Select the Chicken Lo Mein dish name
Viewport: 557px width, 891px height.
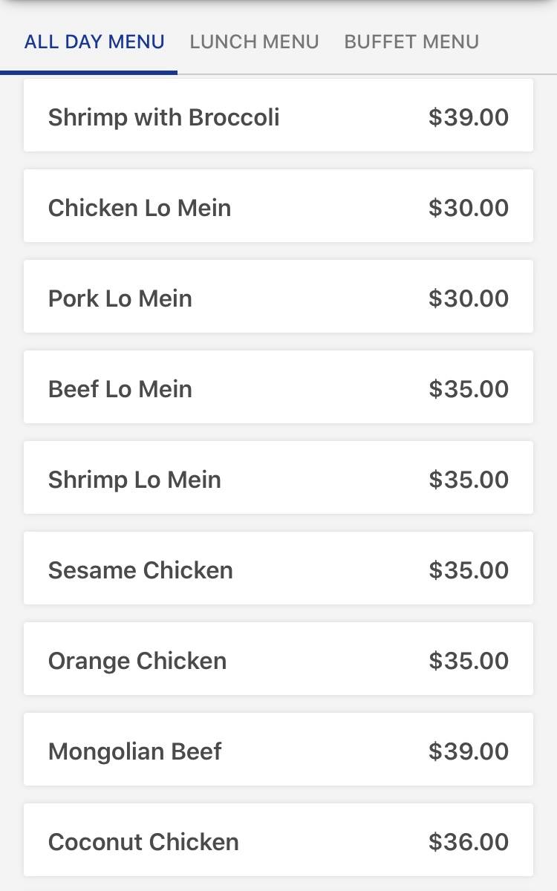point(140,208)
